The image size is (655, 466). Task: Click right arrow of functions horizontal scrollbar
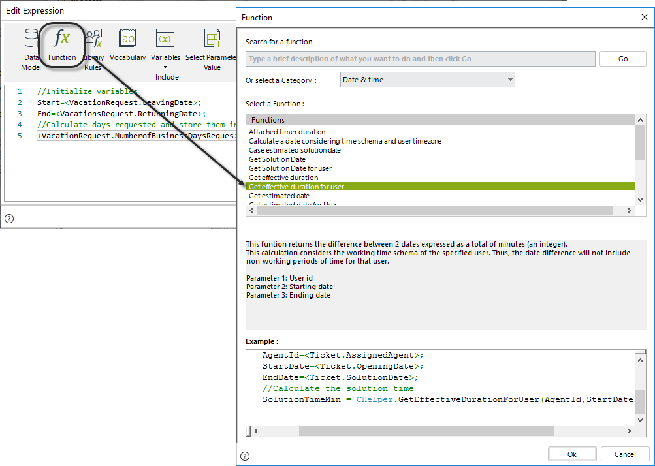630,211
